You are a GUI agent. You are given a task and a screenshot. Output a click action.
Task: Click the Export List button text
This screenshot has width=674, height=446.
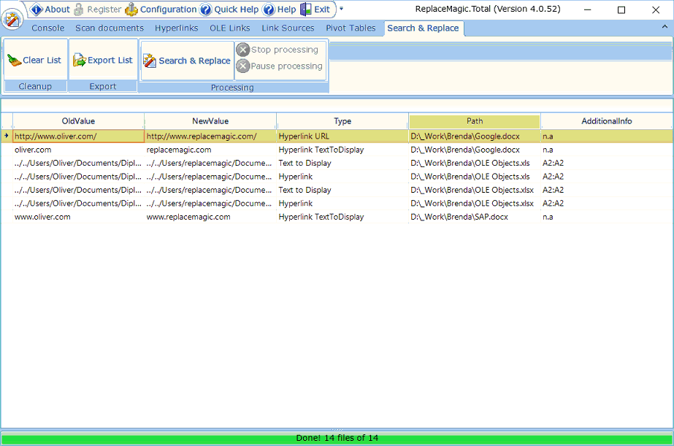pos(110,60)
